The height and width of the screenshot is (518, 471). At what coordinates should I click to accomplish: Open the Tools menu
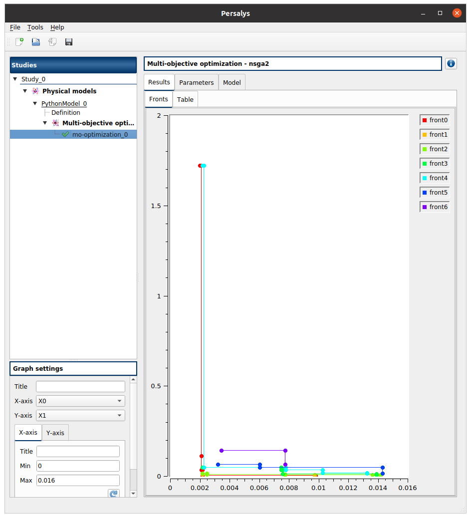coord(35,27)
